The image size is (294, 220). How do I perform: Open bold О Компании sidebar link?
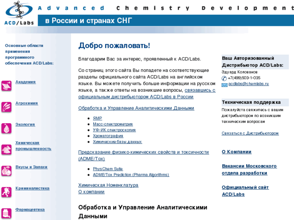(237, 152)
